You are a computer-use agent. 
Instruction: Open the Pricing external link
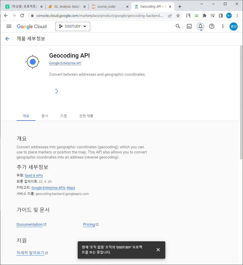(x=91, y=224)
